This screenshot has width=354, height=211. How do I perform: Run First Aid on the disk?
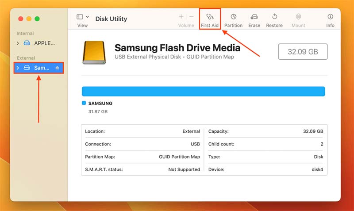point(210,20)
